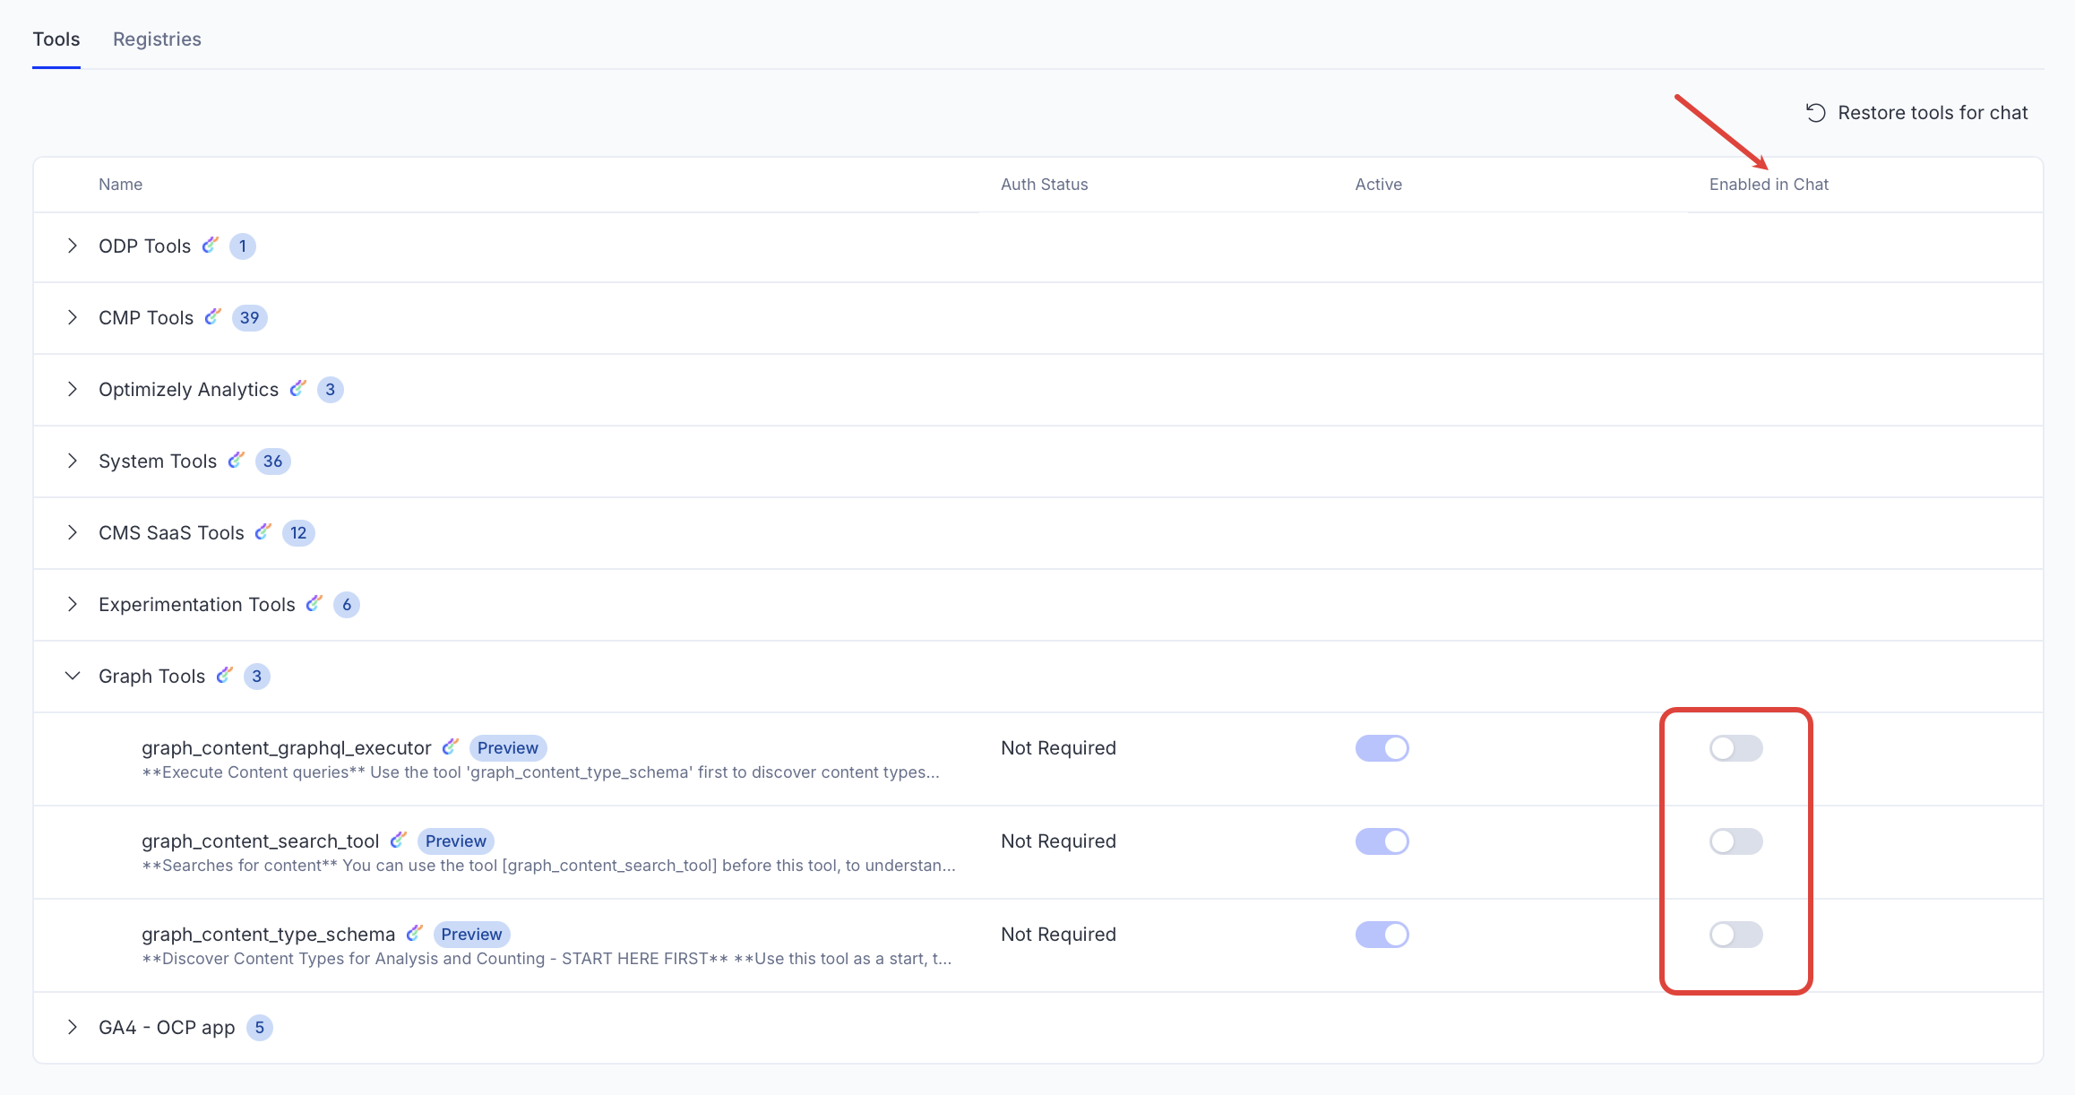Click the CMS SaaS Tools icon
Screen dimensions: 2075x1095
(x=263, y=531)
